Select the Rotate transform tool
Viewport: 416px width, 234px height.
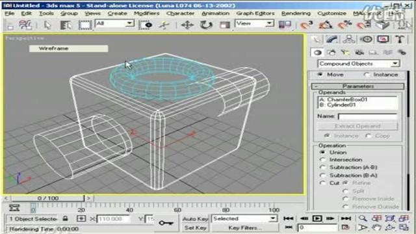point(206,25)
